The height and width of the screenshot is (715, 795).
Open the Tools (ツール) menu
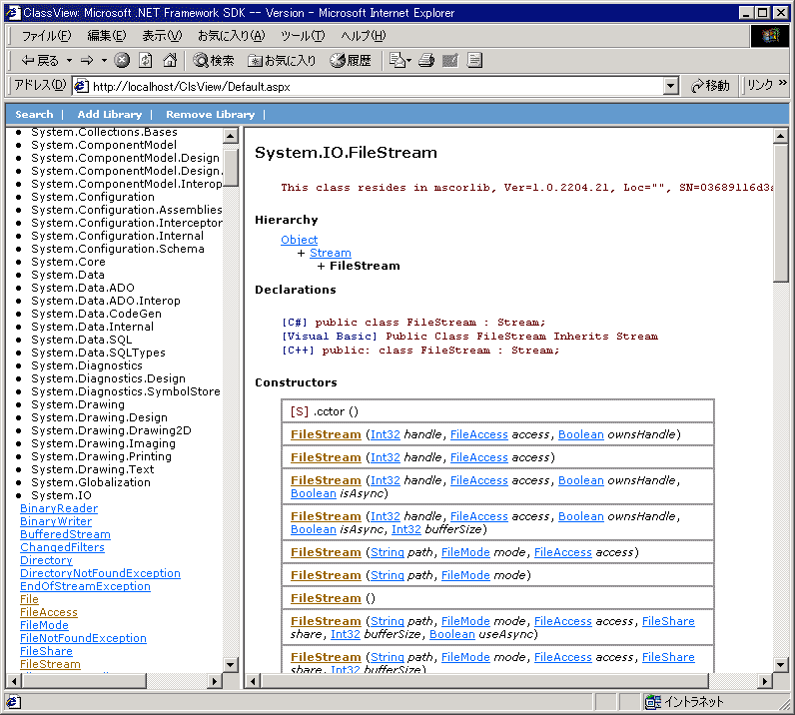click(303, 36)
